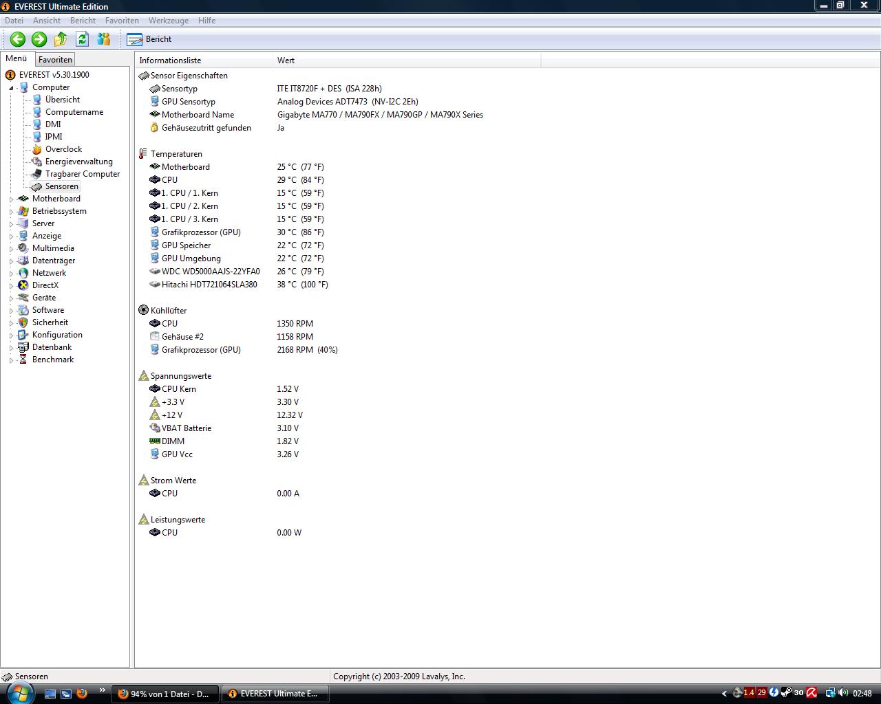Select Grafikprozessor (GPU) temperature row
The width and height of the screenshot is (881, 704).
[237, 232]
